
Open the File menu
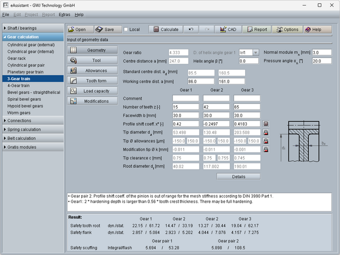coord(6,14)
